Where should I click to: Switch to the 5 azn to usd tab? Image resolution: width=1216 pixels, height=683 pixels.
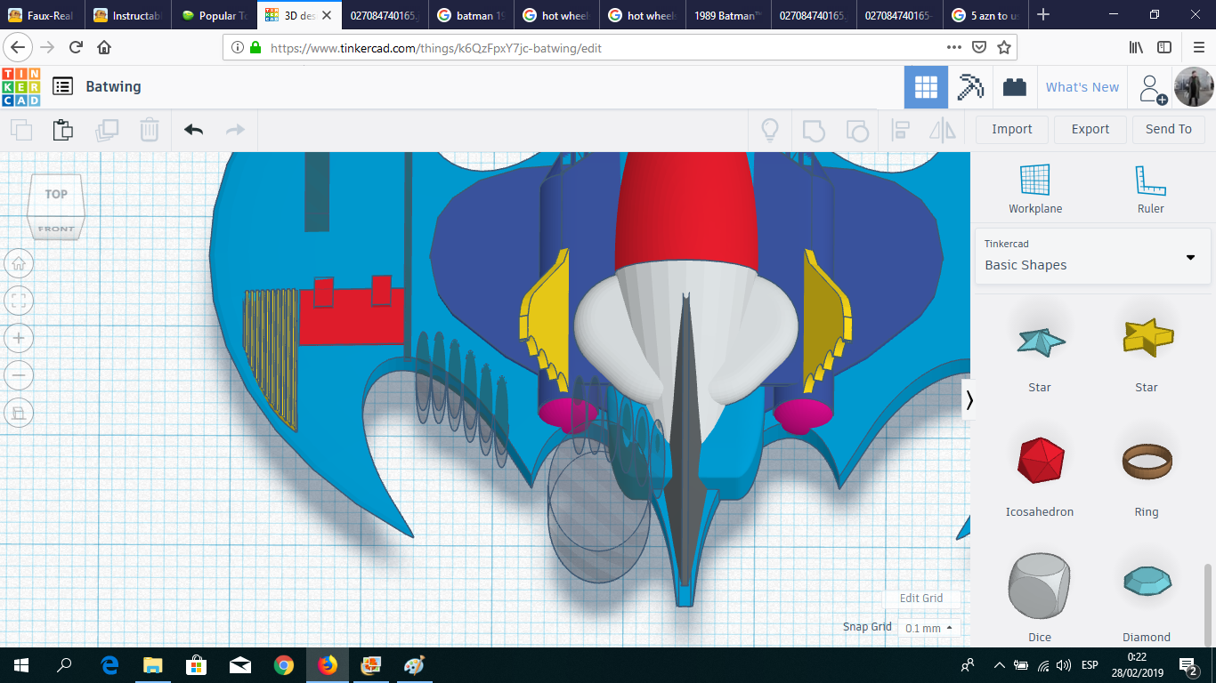(x=984, y=15)
